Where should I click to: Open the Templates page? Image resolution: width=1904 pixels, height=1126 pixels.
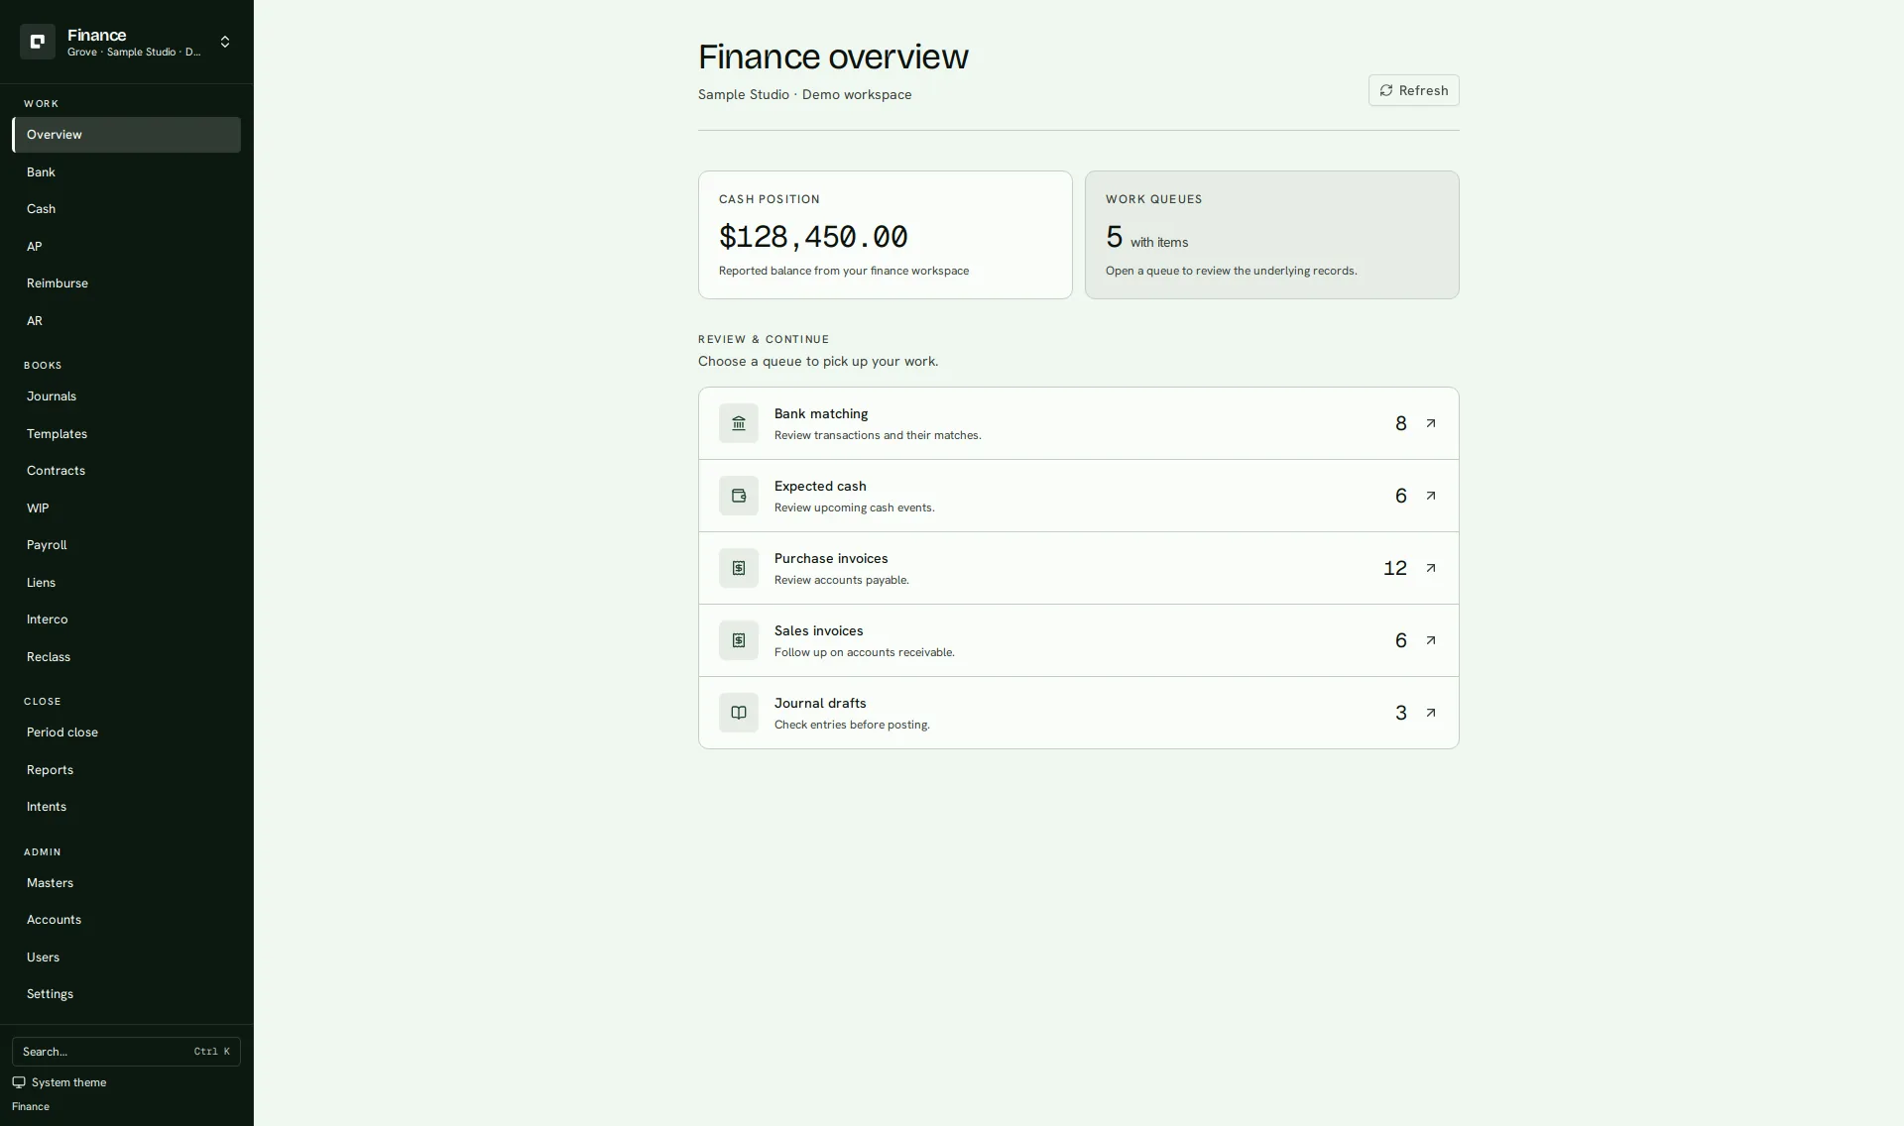coord(126,434)
